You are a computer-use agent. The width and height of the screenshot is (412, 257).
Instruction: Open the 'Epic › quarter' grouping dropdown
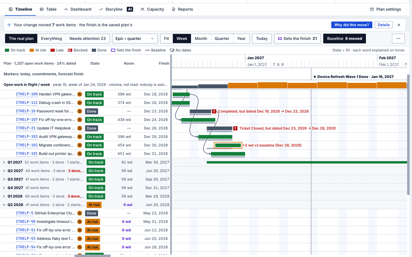tap(135, 39)
